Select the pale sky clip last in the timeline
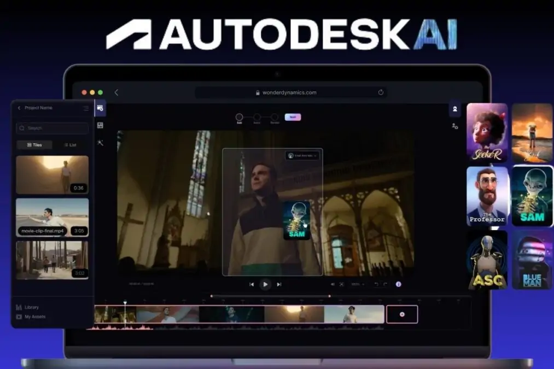The width and height of the screenshot is (554, 369). (x=354, y=314)
